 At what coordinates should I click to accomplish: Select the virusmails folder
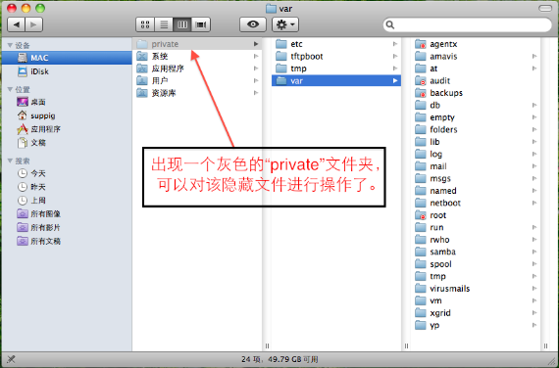click(476, 289)
